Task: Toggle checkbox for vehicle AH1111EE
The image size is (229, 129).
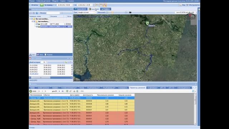Action: pyautogui.click(x=37, y=24)
